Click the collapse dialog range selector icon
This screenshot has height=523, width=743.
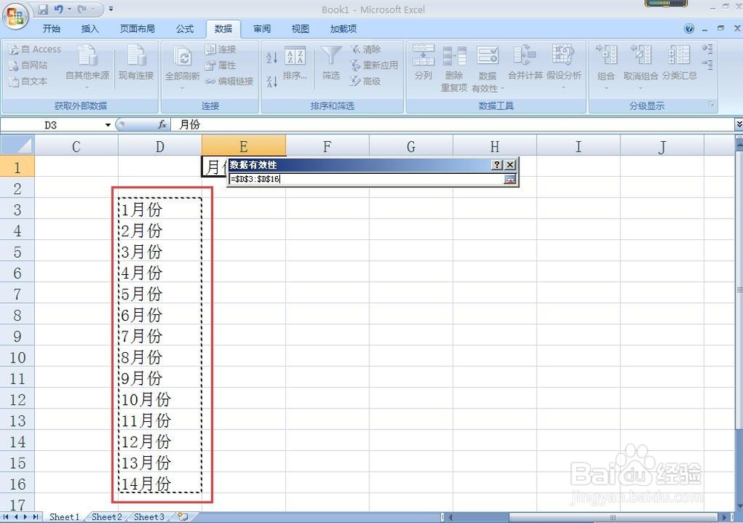(x=509, y=178)
